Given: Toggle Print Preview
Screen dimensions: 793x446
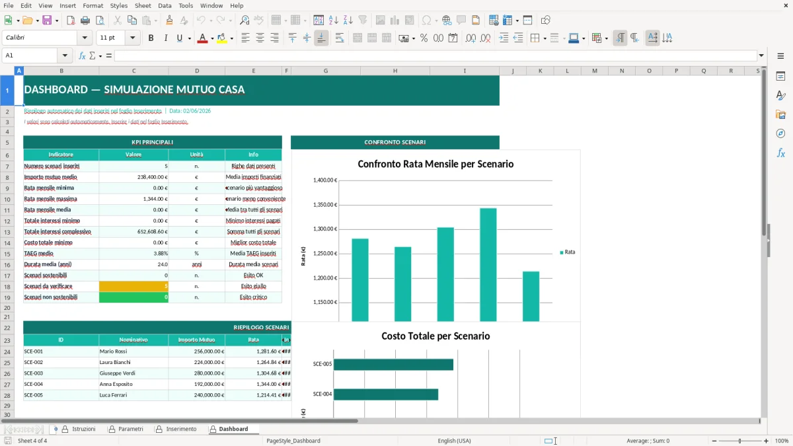Looking at the screenshot, I should (100, 20).
